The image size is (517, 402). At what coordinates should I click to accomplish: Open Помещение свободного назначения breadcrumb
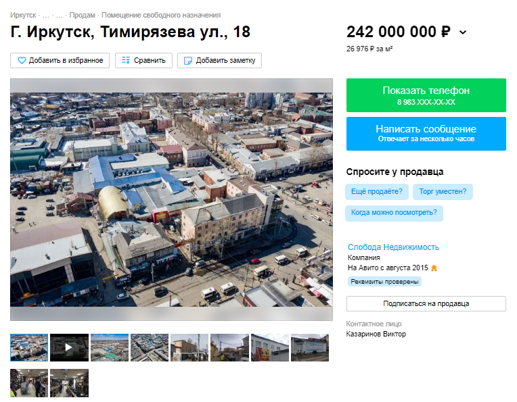coord(161,15)
